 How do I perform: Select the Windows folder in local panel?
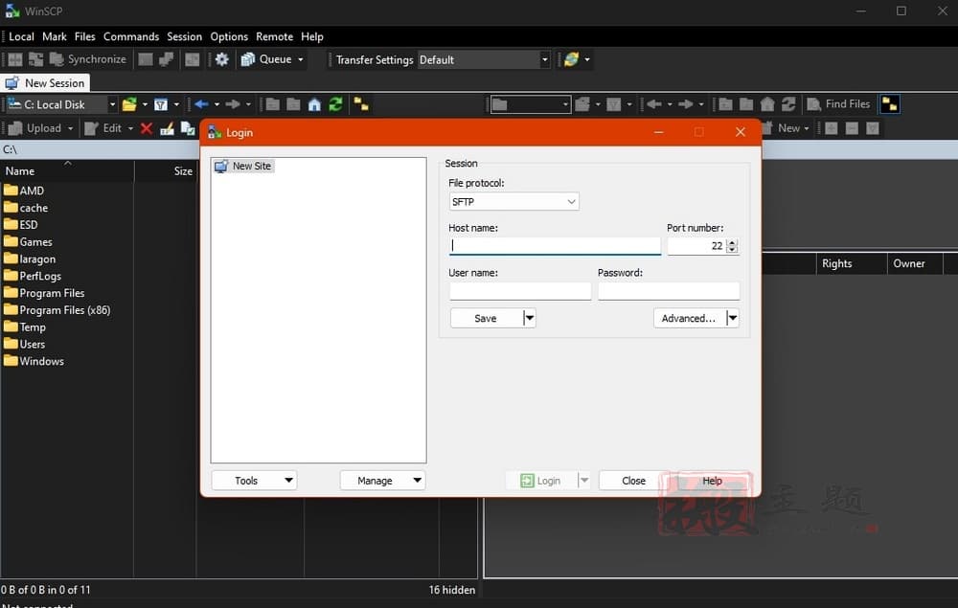point(34,361)
